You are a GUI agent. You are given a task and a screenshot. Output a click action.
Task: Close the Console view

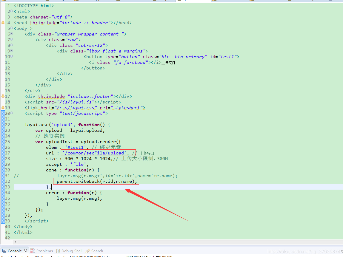click(25, 250)
